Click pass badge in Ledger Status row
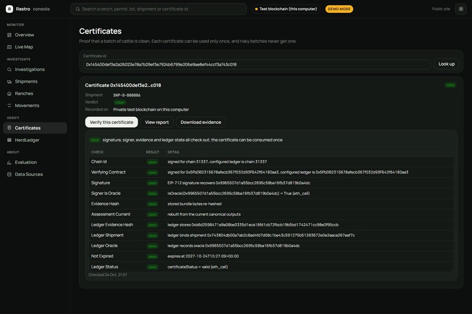The width and height of the screenshot is (472, 314). [x=152, y=267]
